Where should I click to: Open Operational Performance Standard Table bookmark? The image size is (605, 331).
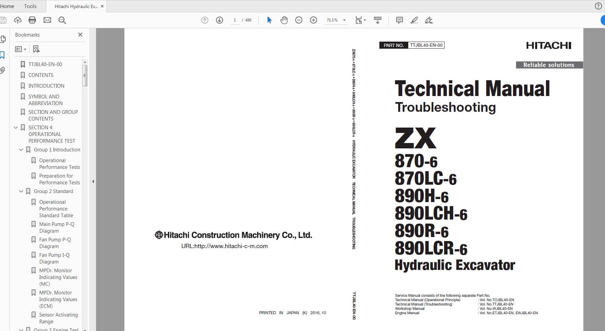pyautogui.click(x=56, y=208)
